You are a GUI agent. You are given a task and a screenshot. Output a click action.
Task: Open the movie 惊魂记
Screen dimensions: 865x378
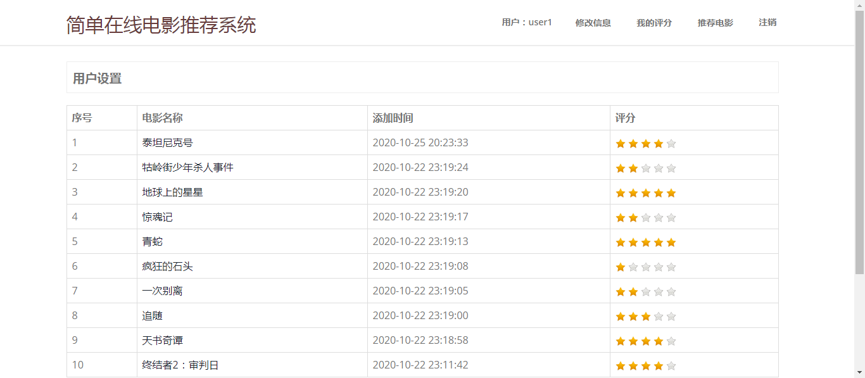coord(157,217)
